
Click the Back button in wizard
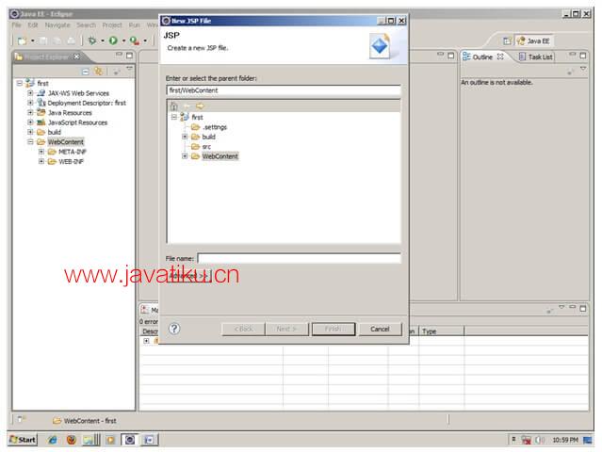pyautogui.click(x=243, y=330)
